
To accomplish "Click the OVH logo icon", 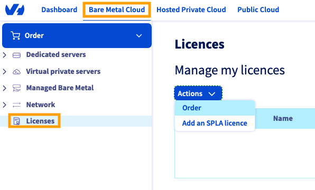I will (15, 10).
